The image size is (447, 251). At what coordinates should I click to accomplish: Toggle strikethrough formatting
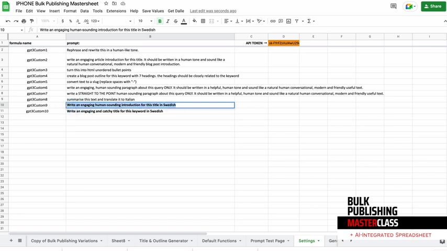click(x=176, y=21)
